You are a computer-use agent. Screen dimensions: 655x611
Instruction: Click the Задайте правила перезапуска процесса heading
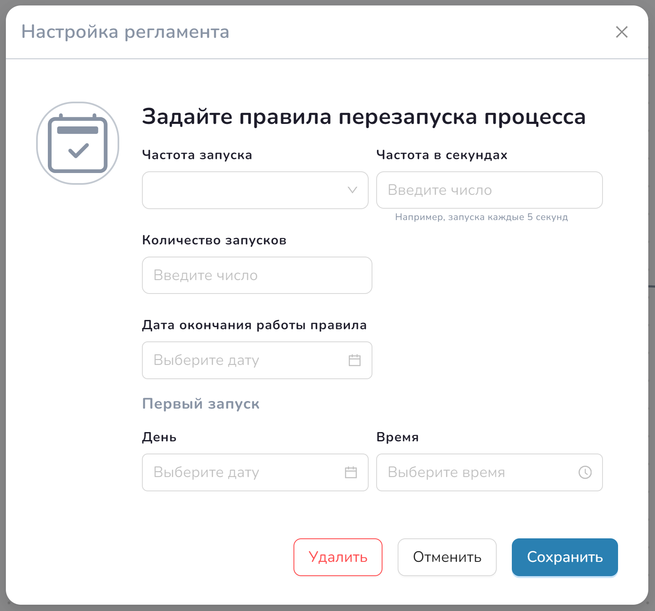[x=364, y=117]
